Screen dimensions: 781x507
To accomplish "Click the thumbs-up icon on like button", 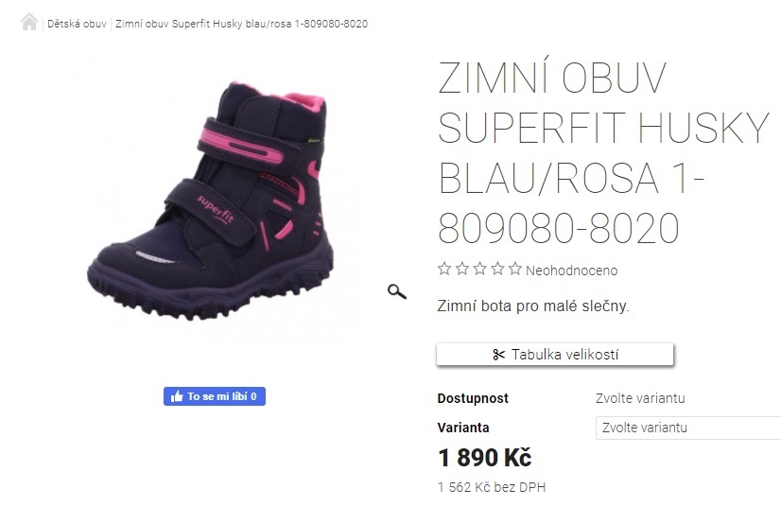I will (177, 396).
